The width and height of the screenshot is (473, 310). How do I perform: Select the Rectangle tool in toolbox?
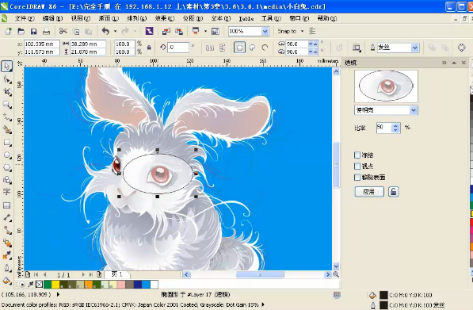(7, 143)
